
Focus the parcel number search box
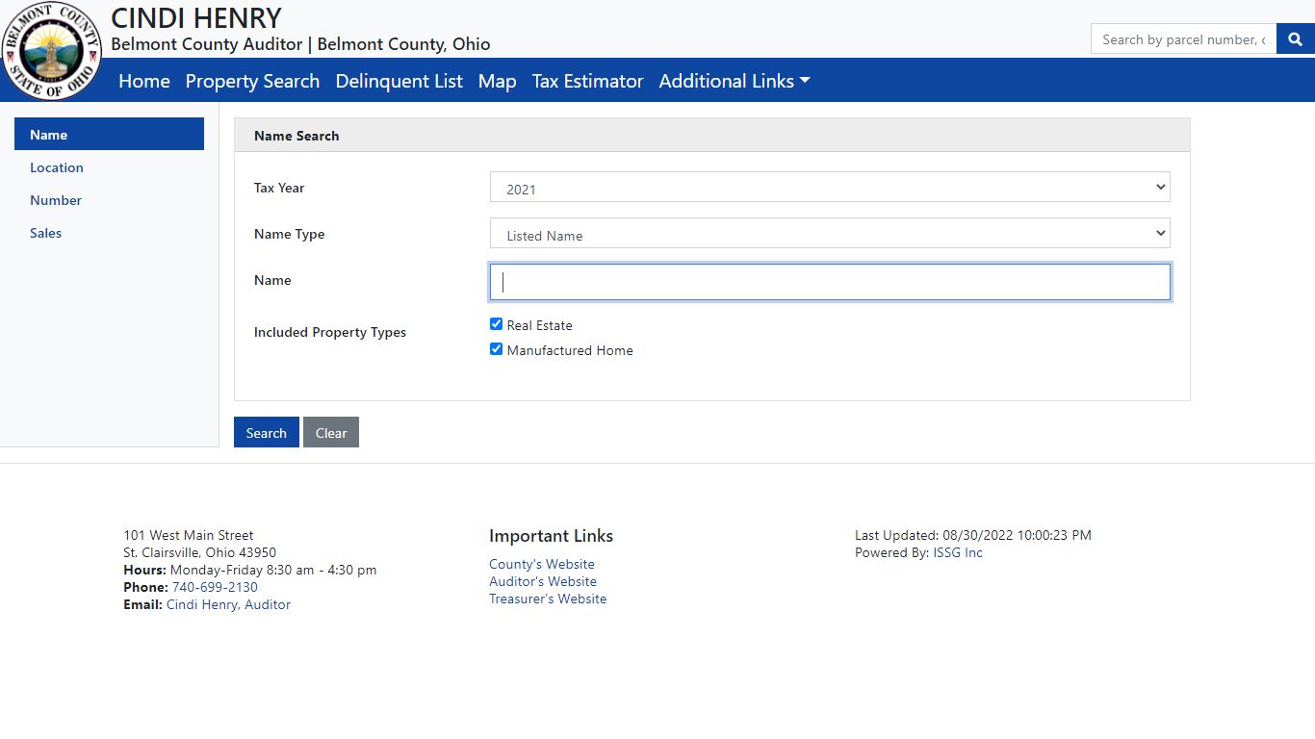(1183, 39)
